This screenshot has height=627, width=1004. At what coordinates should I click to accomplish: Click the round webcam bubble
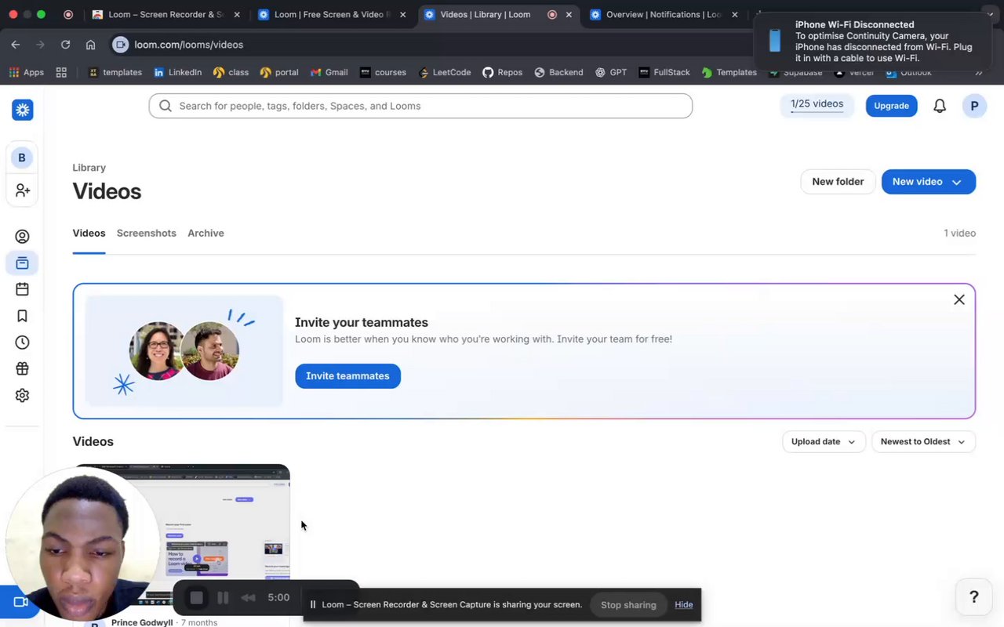(x=83, y=543)
